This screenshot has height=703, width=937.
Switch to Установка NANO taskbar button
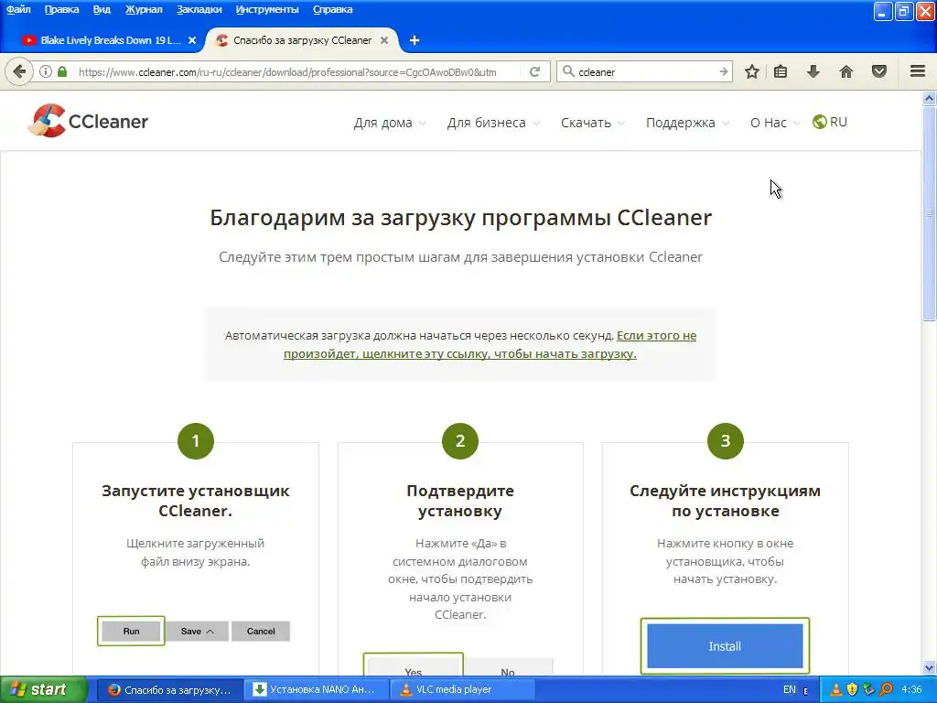click(317, 690)
